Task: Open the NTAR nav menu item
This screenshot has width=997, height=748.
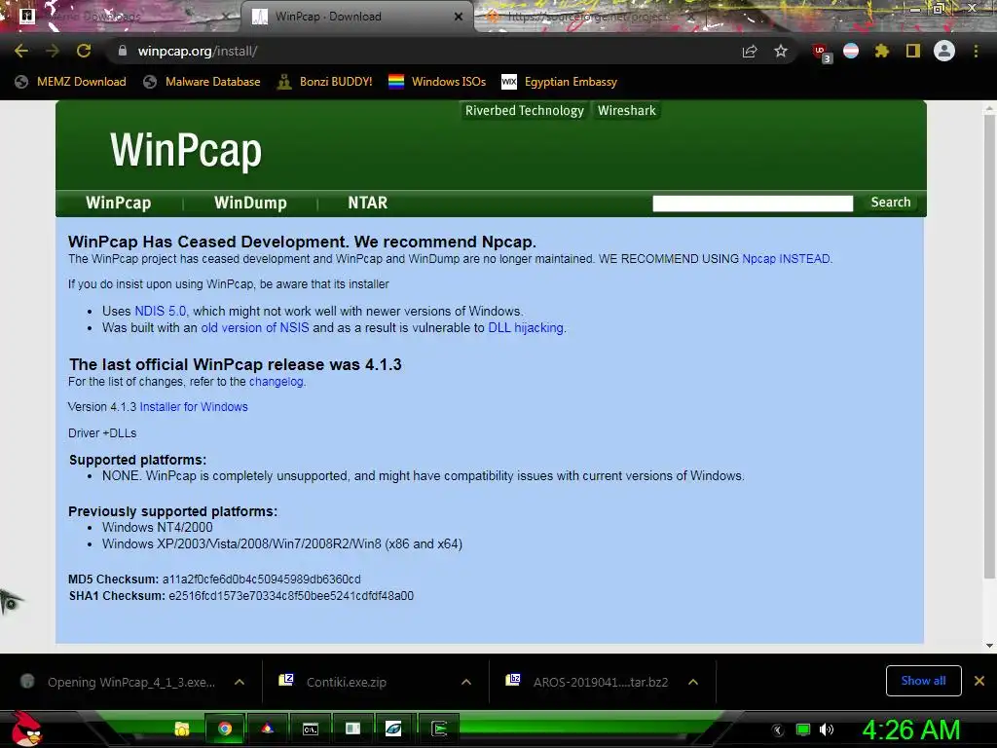Action: pyautogui.click(x=367, y=203)
